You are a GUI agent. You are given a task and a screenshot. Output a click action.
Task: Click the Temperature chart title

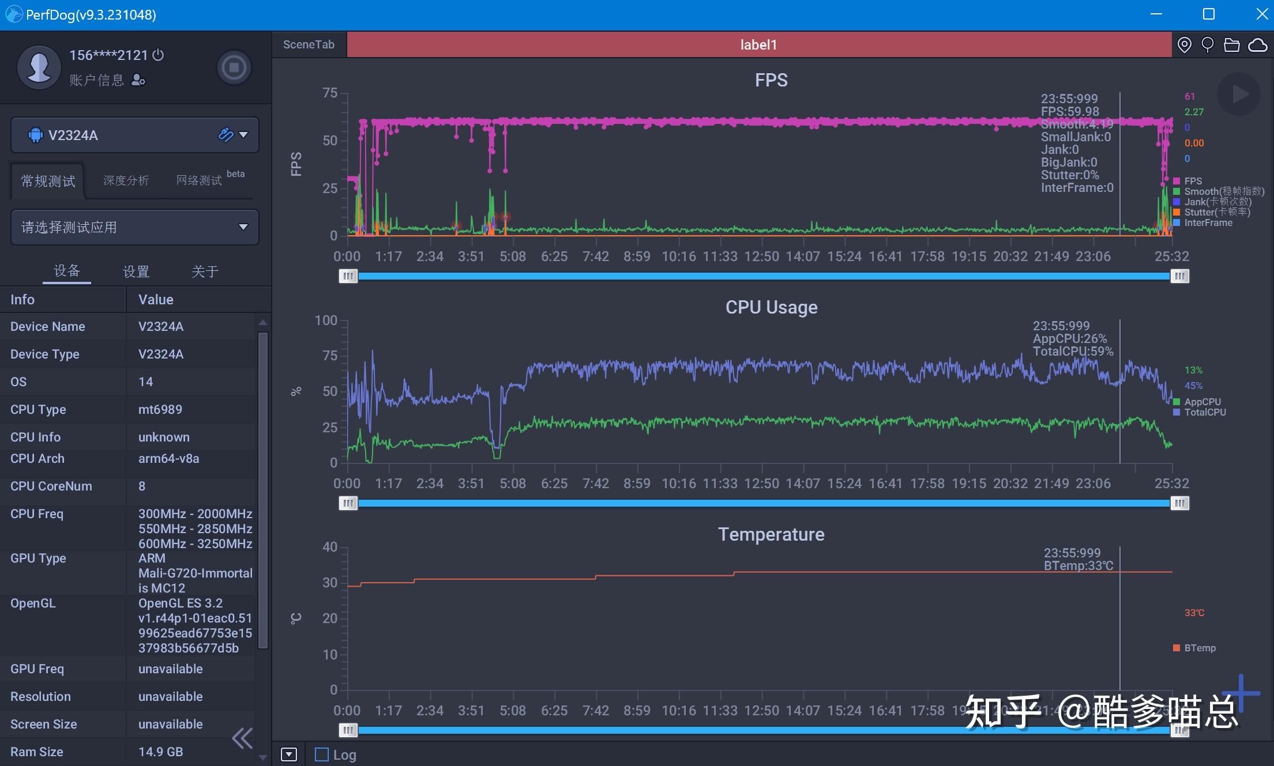[771, 534]
